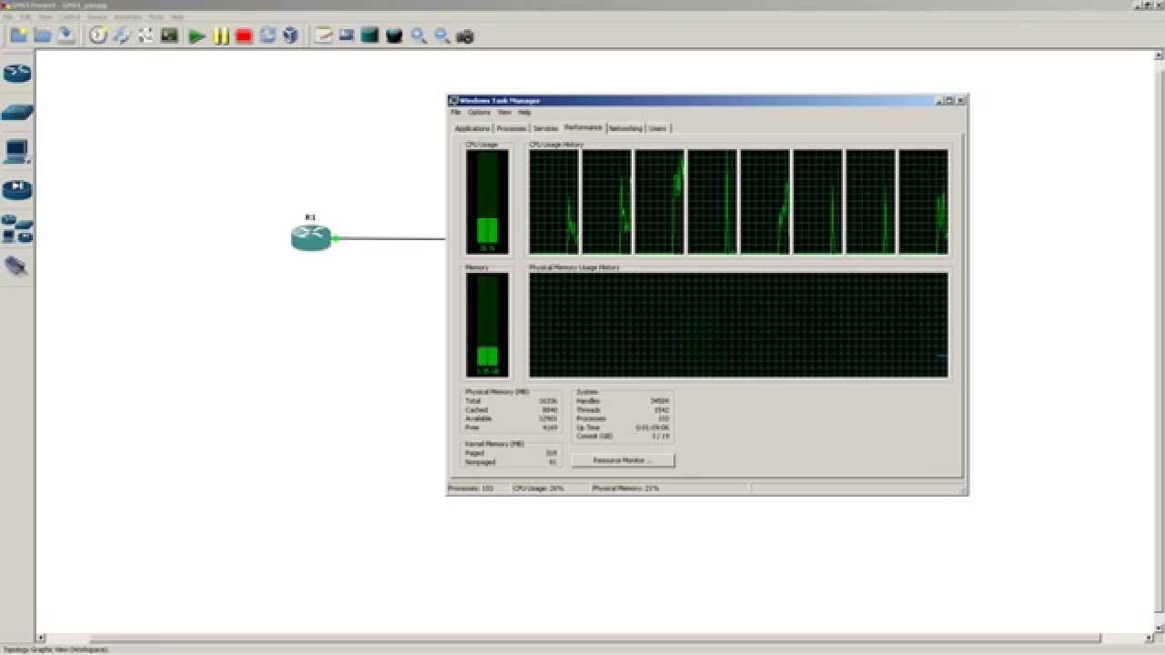Screen dimensions: 1165x655
Task: Open Task Manager Help menu
Action: (x=524, y=113)
